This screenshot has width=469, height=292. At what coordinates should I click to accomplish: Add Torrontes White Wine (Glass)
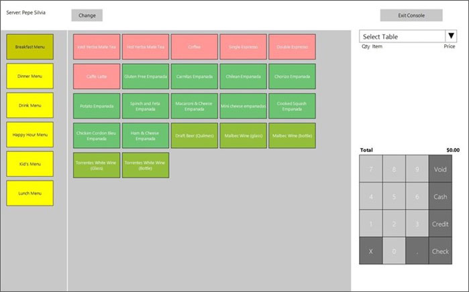tap(97, 165)
